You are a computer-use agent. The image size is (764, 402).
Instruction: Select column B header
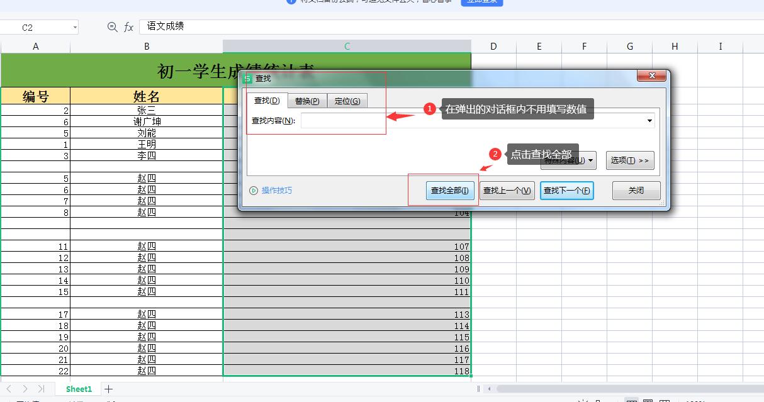pos(147,47)
